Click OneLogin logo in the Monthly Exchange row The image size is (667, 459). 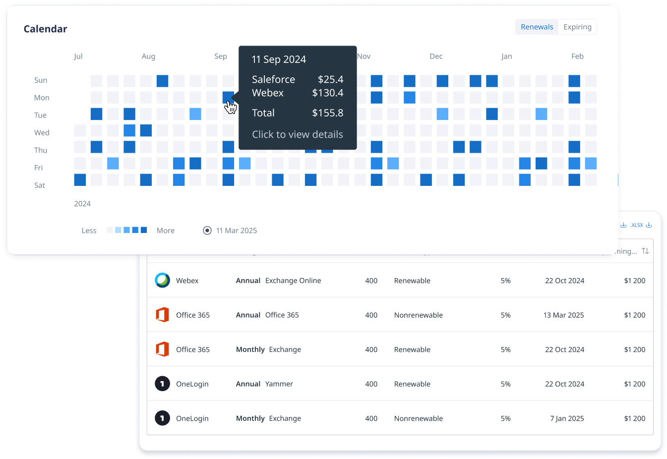click(162, 418)
